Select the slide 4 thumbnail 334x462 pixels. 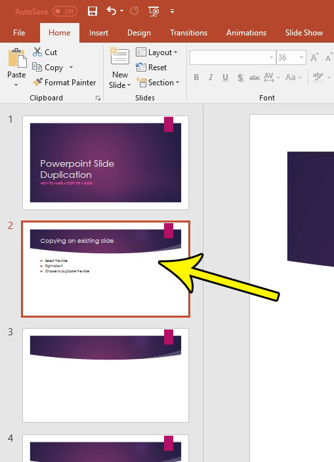[x=106, y=448]
